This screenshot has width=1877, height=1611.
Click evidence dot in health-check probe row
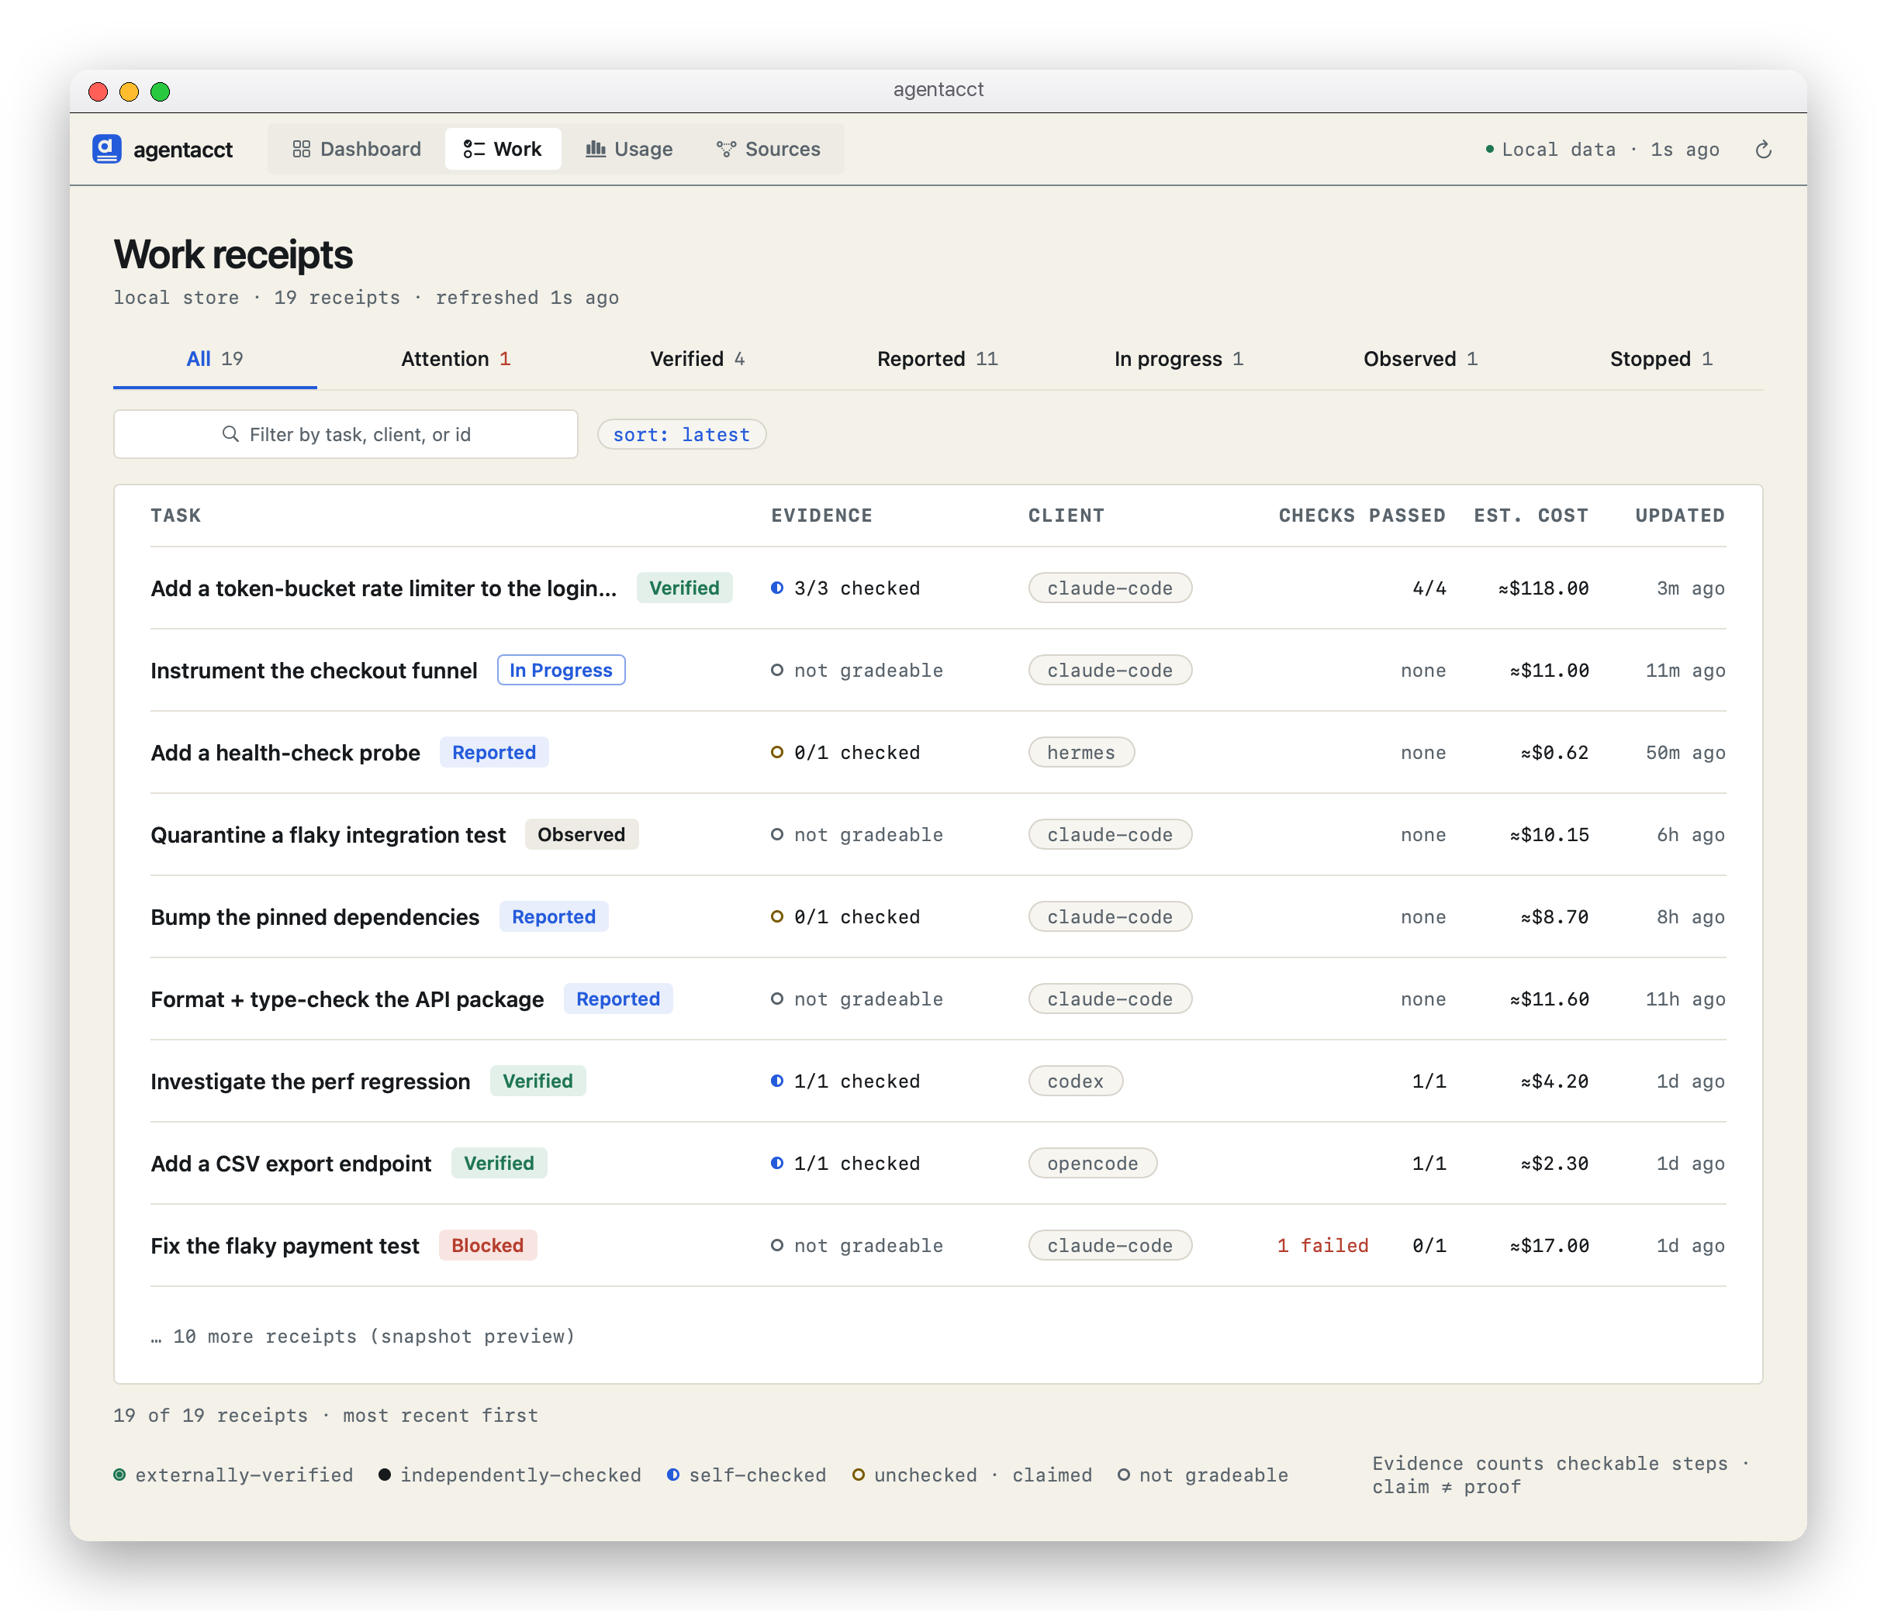point(777,751)
